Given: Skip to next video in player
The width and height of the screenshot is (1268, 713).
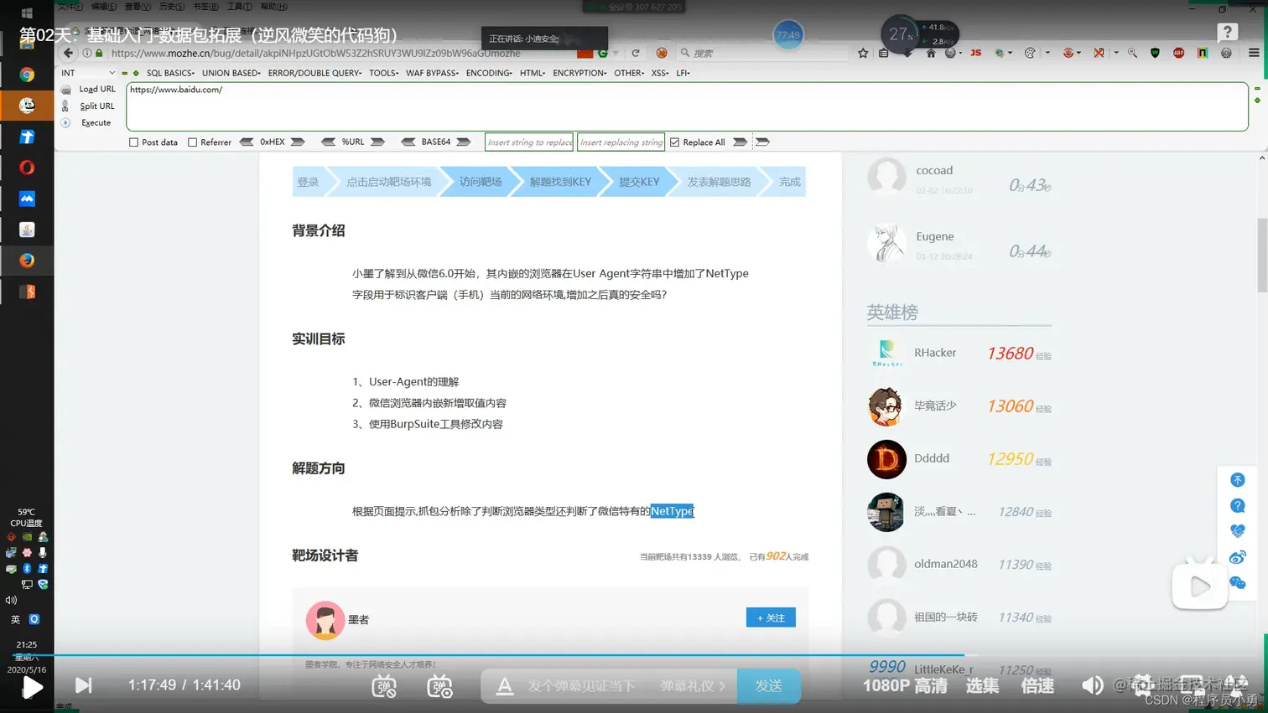Looking at the screenshot, I should pos(83,685).
